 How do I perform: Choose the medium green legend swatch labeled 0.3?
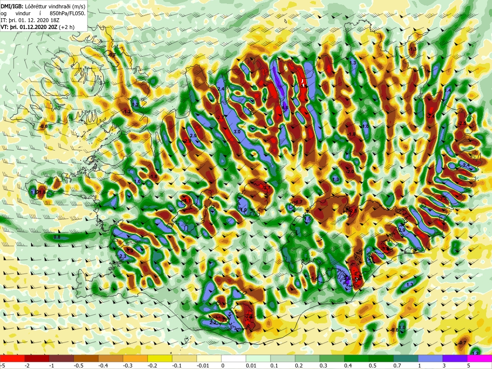coord(332,358)
